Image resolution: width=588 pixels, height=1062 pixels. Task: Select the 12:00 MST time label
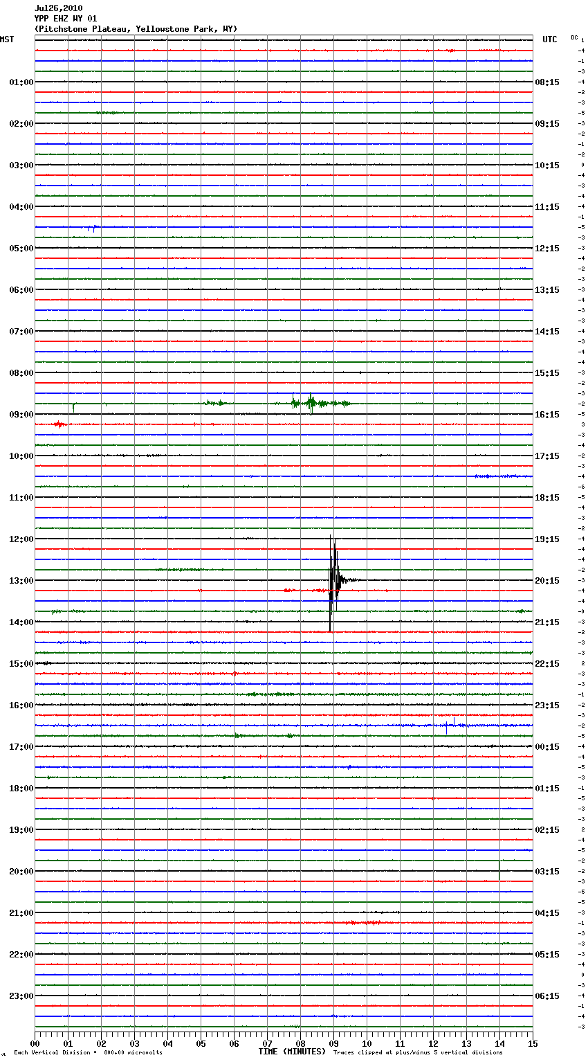(x=21, y=539)
